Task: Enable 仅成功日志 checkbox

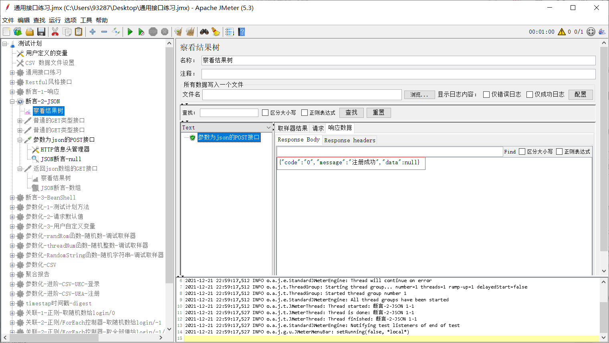Action: [530, 95]
